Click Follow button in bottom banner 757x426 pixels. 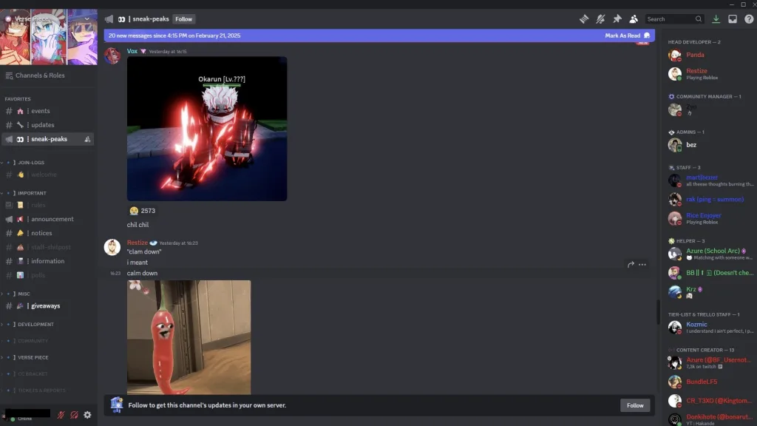pyautogui.click(x=635, y=405)
